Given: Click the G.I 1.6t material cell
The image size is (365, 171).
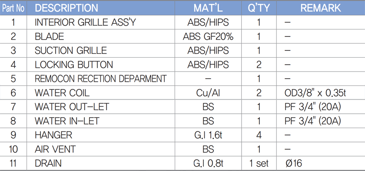Looking at the screenshot, I should [208, 135].
